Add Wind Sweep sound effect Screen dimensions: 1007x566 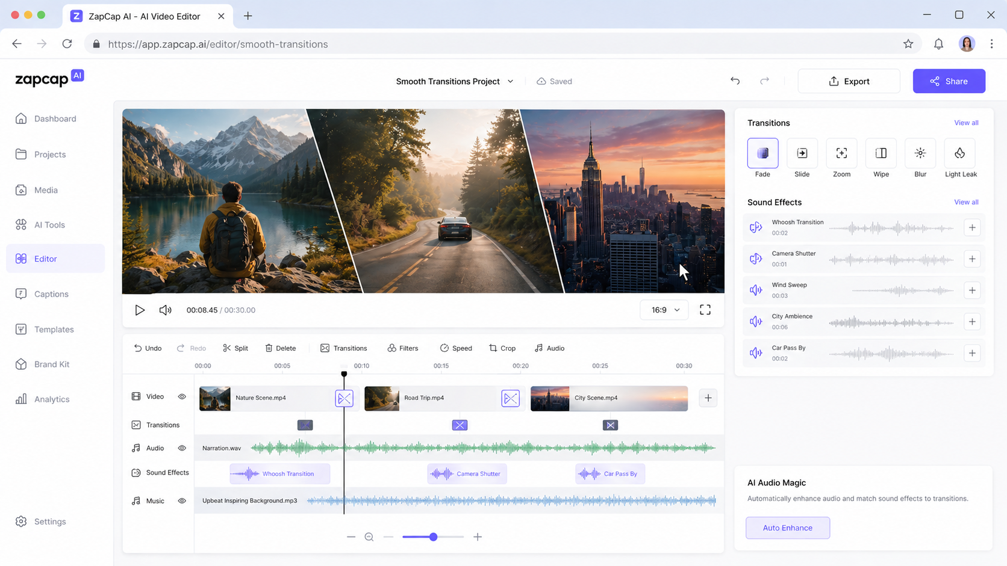pyautogui.click(x=972, y=290)
